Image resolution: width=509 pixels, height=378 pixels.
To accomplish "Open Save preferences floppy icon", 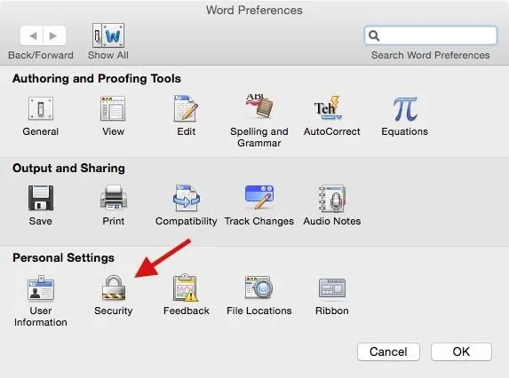I will [41, 198].
